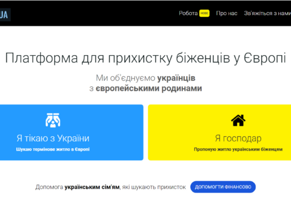The height and width of the screenshot is (216, 291).
Task: Choose the yellow host card
Action: [x=220, y=133]
